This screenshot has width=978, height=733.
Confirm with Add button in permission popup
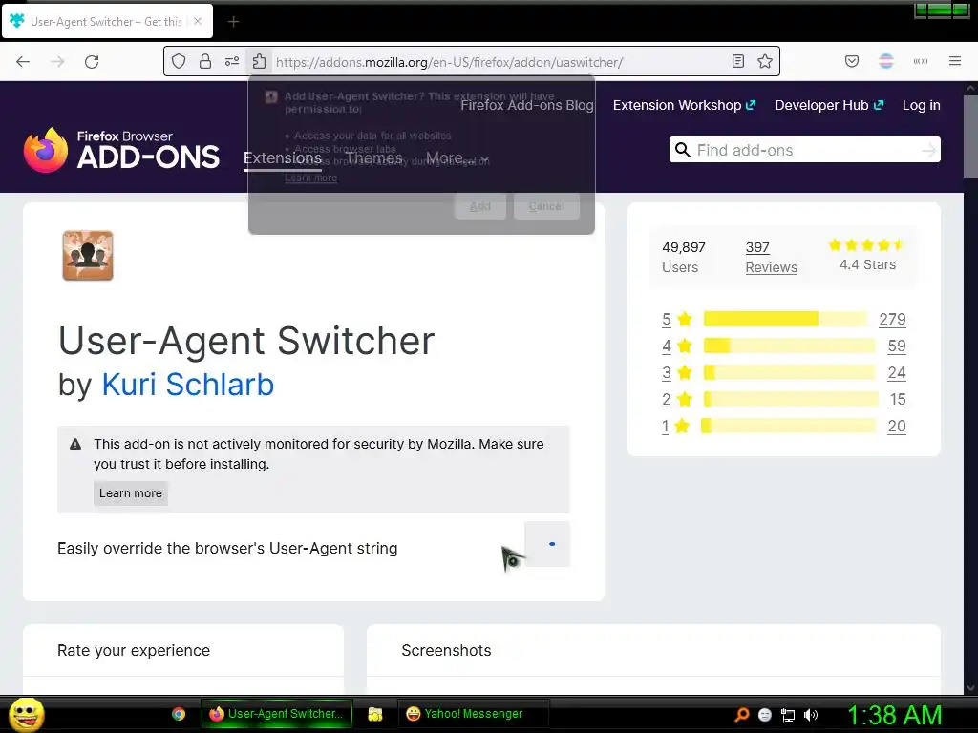pyautogui.click(x=480, y=206)
